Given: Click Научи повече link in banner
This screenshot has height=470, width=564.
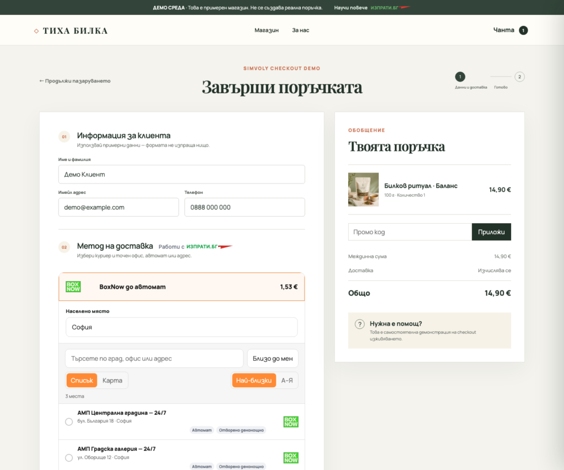Looking at the screenshot, I should pyautogui.click(x=351, y=8).
